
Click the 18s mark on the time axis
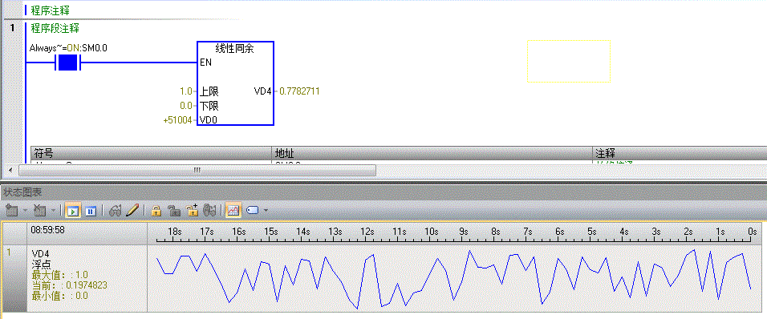point(175,232)
